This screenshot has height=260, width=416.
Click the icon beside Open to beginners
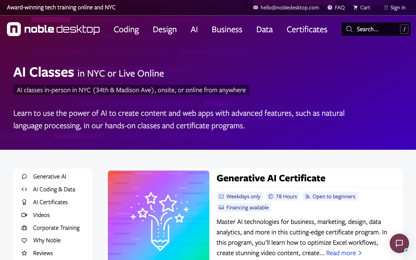307,197
